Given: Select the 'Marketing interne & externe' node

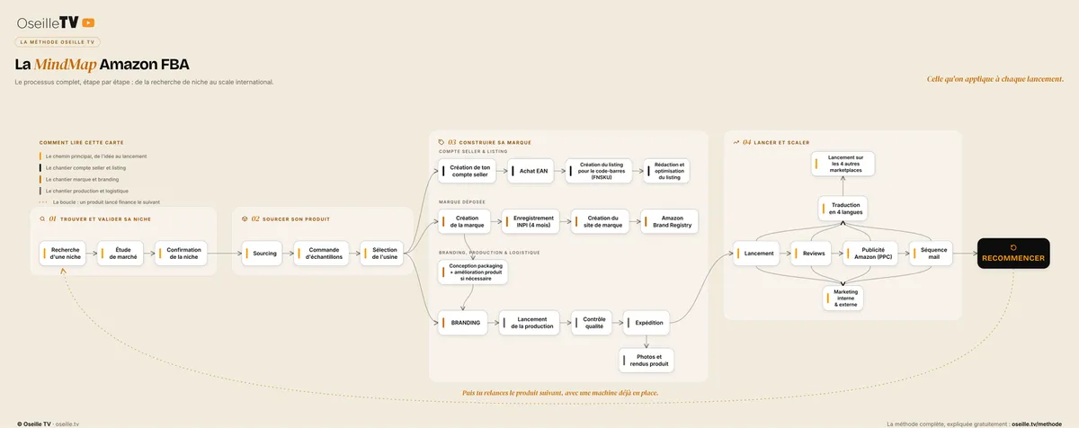Looking at the screenshot, I should click(843, 299).
